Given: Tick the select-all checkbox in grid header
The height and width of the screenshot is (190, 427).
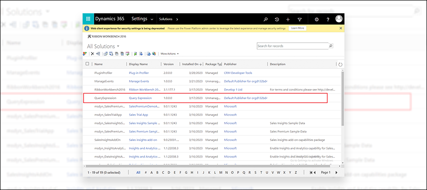Looking at the screenshot, I should [87, 64].
